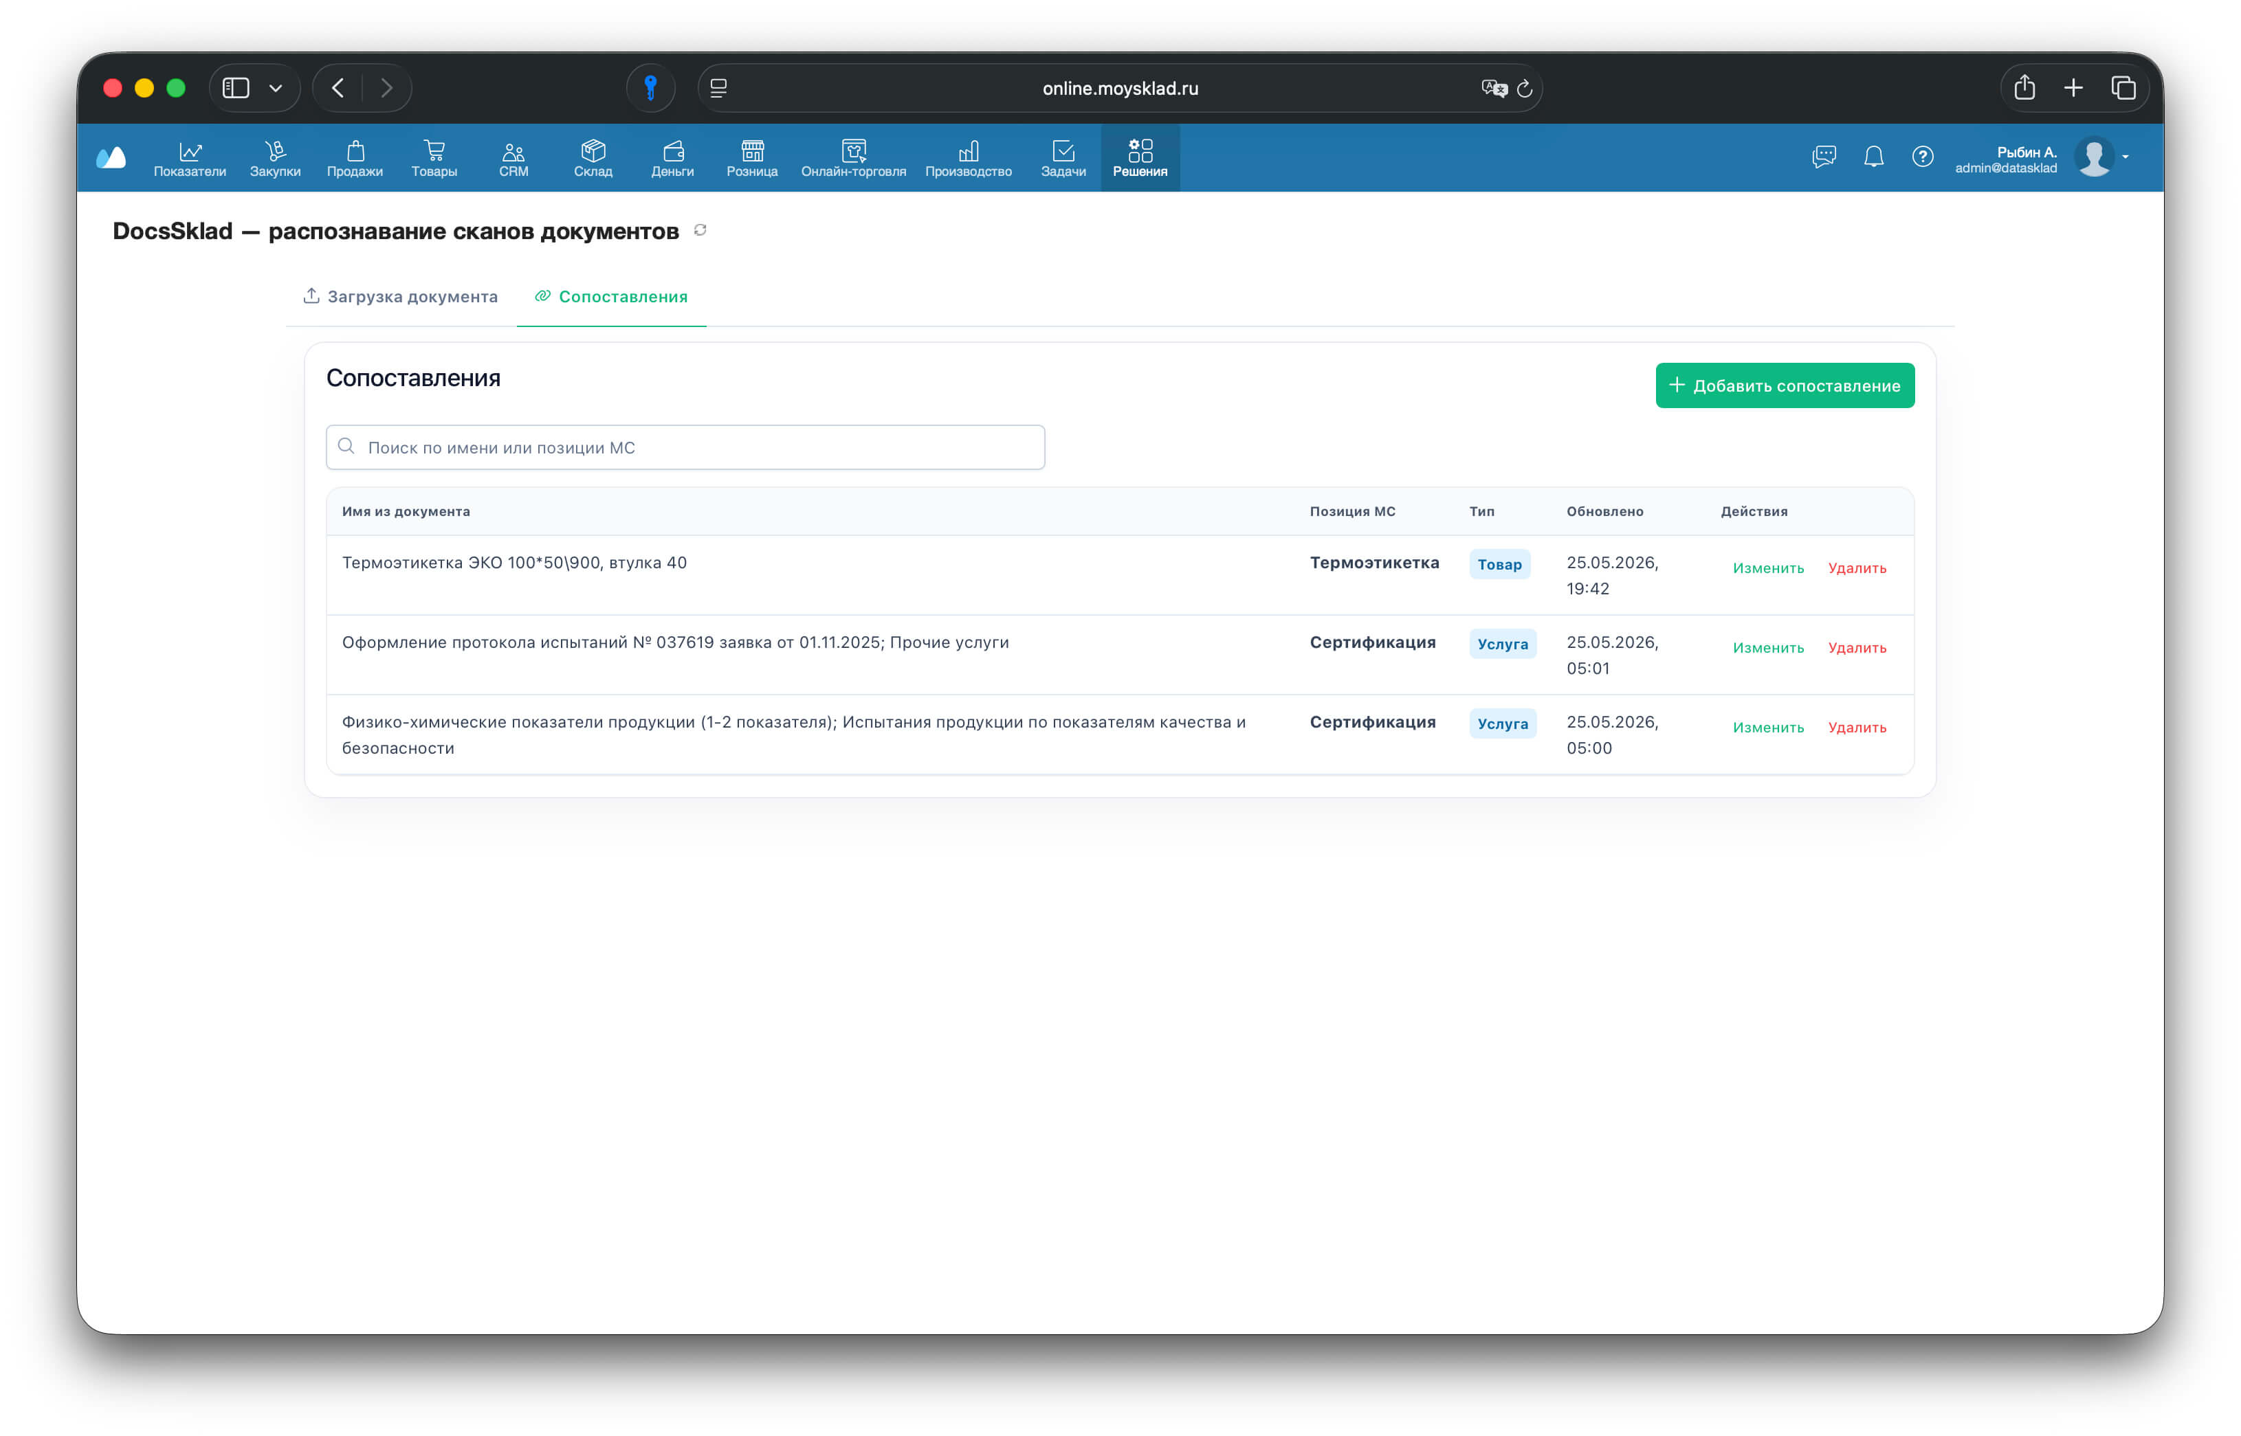Click the user avatar picture

(2095, 157)
